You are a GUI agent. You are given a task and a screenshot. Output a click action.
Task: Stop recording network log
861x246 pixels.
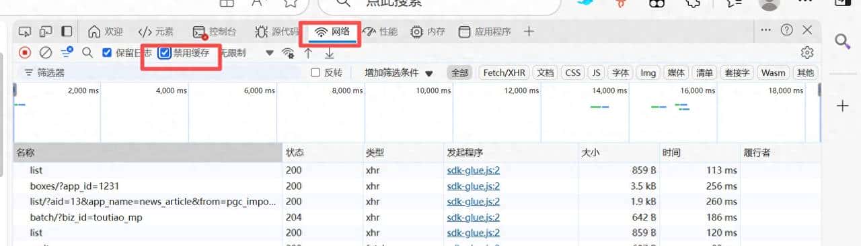[x=25, y=52]
